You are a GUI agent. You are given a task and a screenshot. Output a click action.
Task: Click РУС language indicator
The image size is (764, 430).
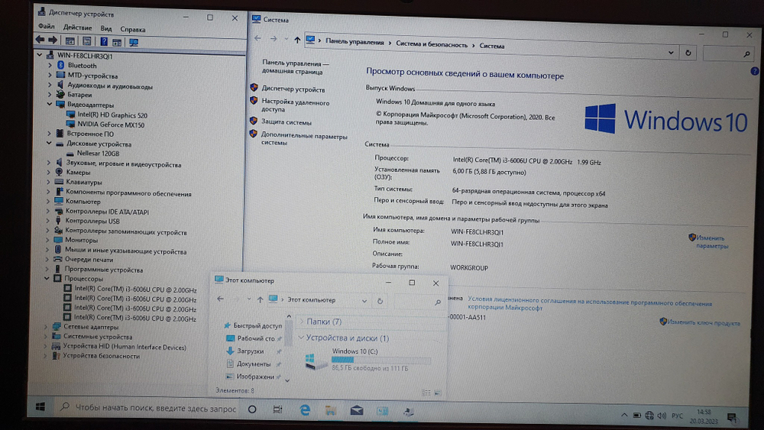click(677, 416)
